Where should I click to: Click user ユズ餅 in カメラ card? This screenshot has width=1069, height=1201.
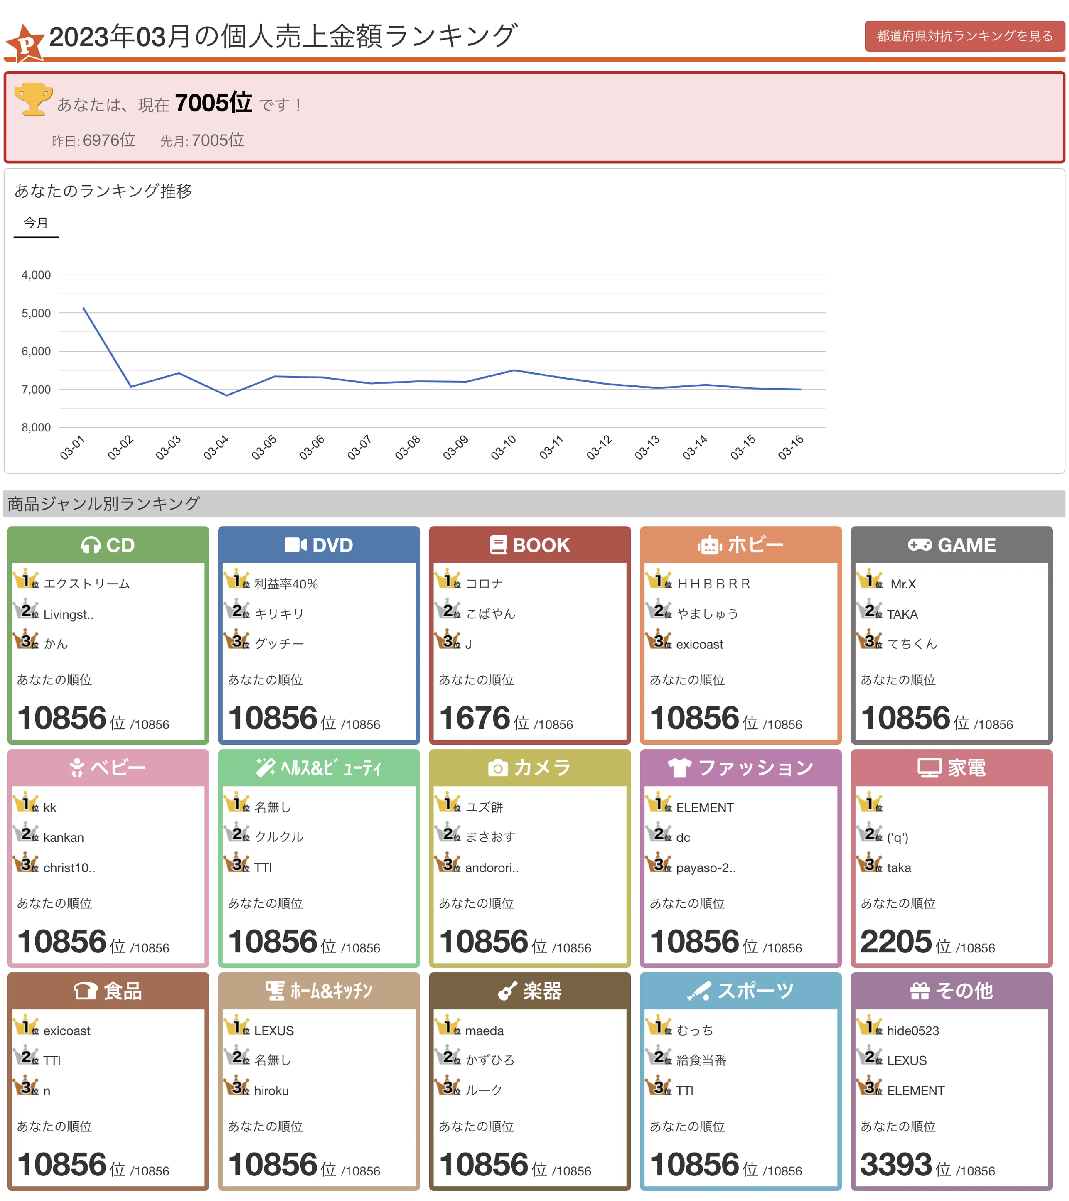click(x=484, y=807)
